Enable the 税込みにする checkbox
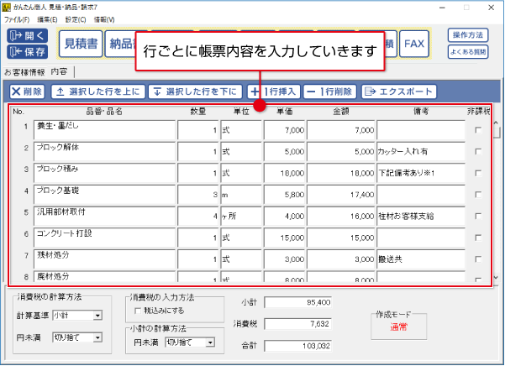The height and width of the screenshot is (366, 505). pos(137,311)
